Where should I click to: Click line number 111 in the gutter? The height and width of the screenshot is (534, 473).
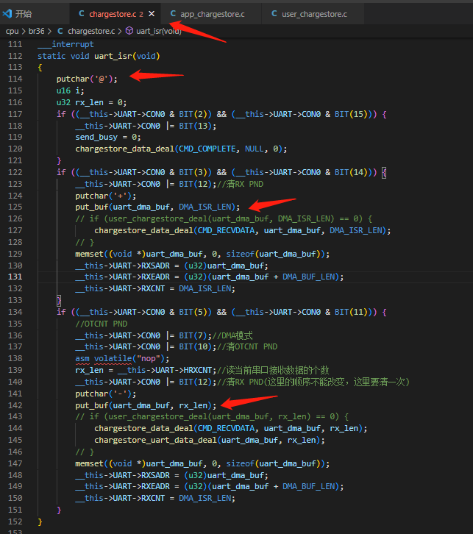pos(15,44)
